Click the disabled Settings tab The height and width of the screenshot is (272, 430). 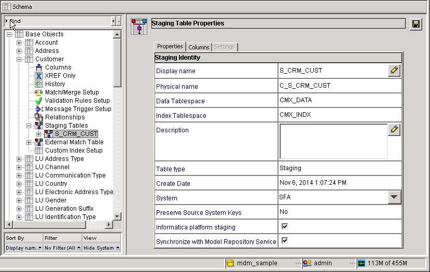(x=225, y=47)
